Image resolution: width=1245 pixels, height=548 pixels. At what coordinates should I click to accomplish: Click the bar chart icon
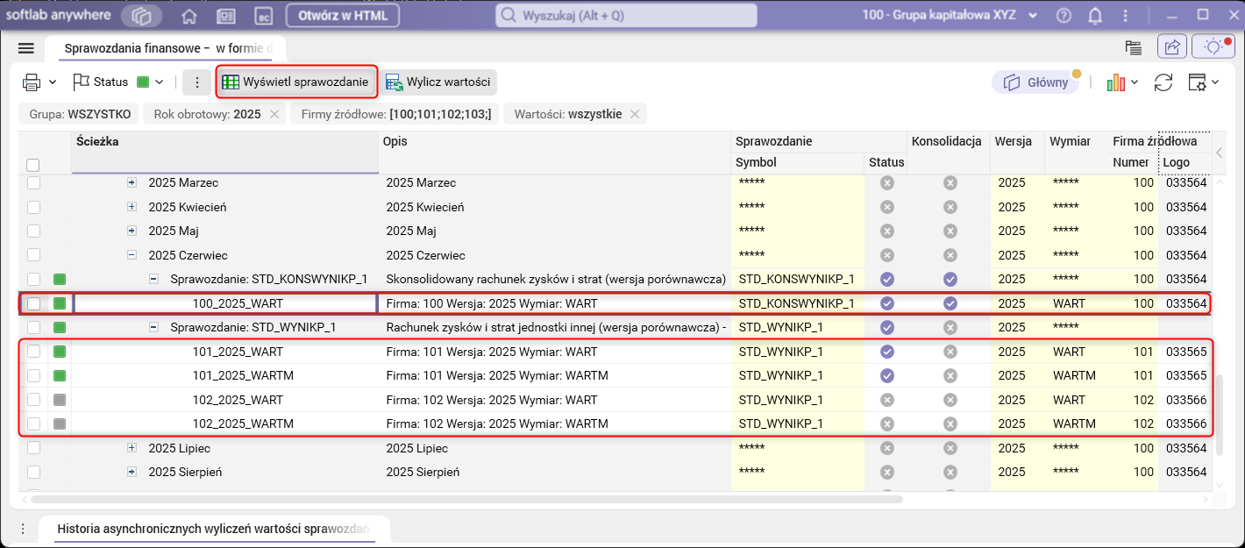click(x=1116, y=82)
